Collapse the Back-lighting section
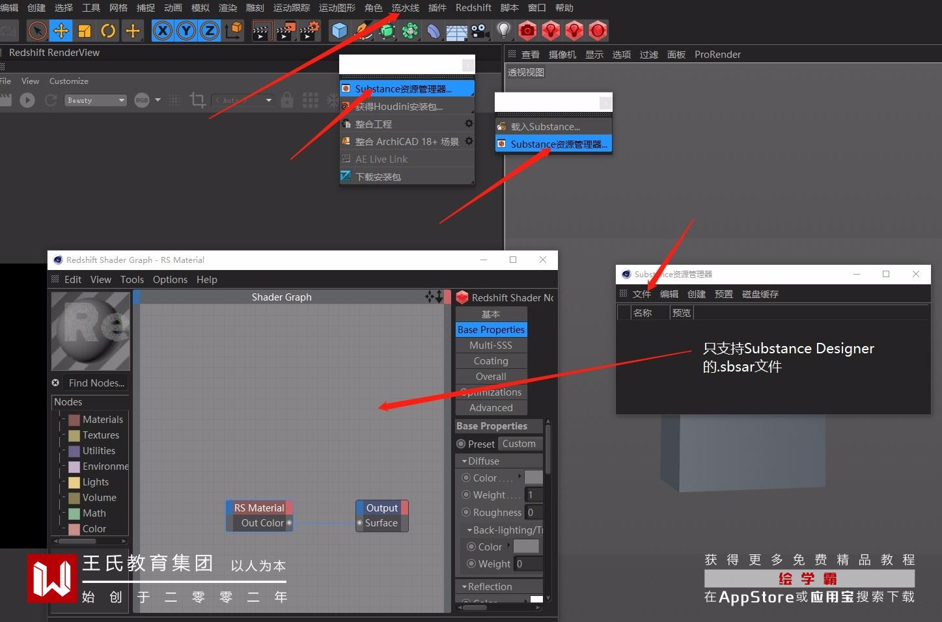This screenshot has height=622, width=942. click(x=469, y=530)
